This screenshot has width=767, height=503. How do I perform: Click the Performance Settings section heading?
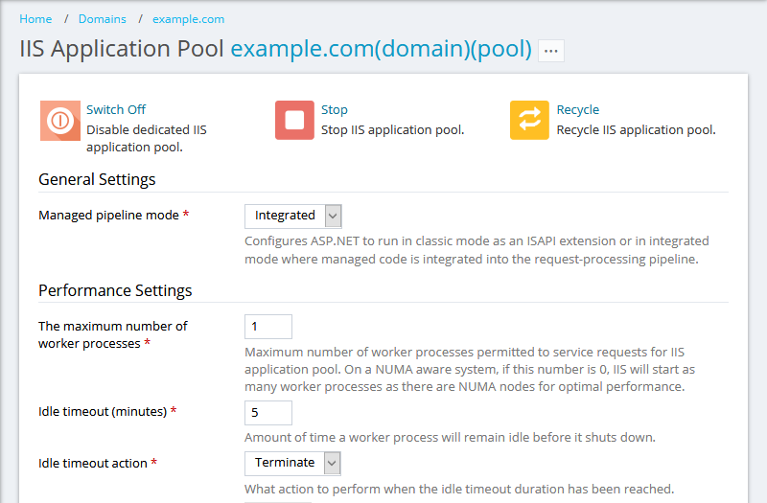(x=115, y=290)
